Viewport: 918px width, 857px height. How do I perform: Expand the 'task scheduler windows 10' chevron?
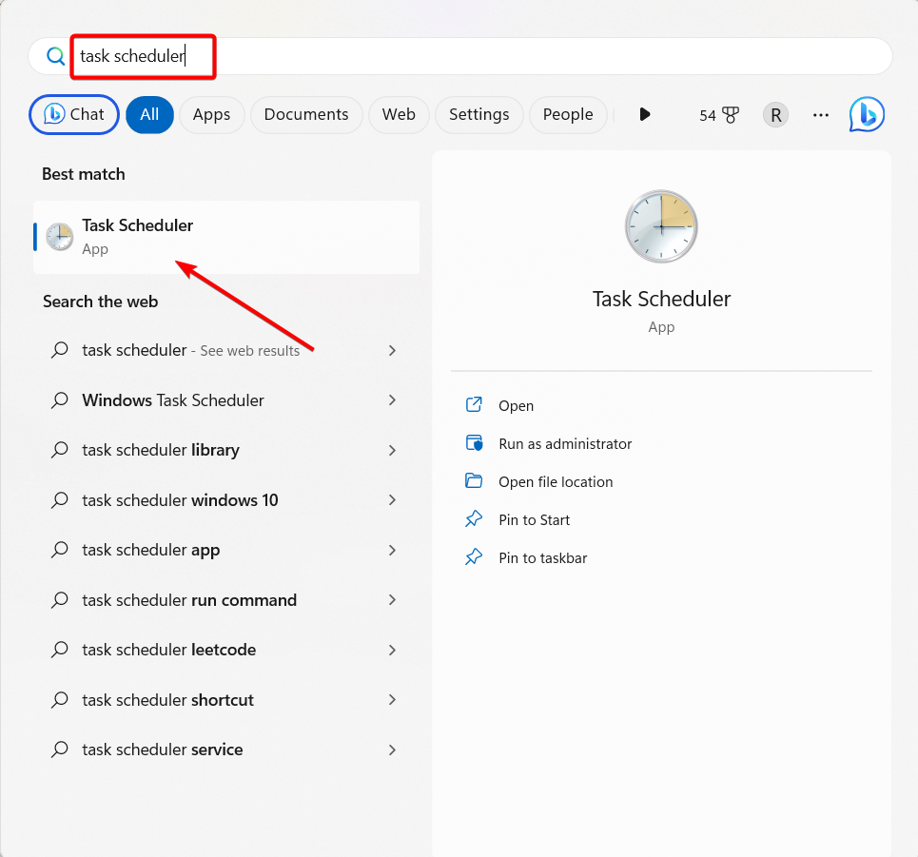click(x=392, y=500)
